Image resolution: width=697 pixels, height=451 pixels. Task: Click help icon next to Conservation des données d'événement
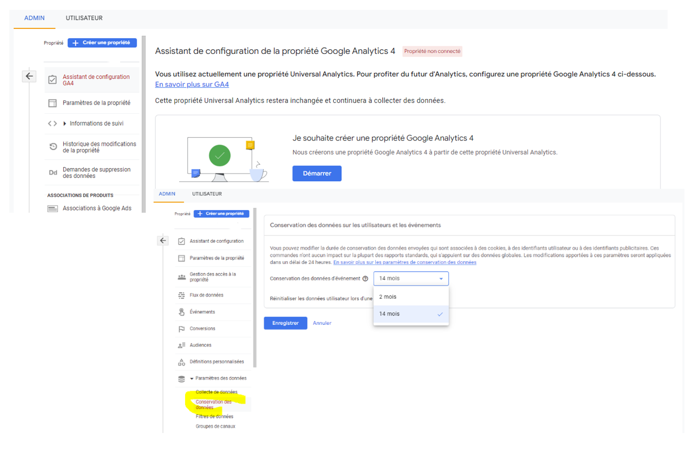365,279
